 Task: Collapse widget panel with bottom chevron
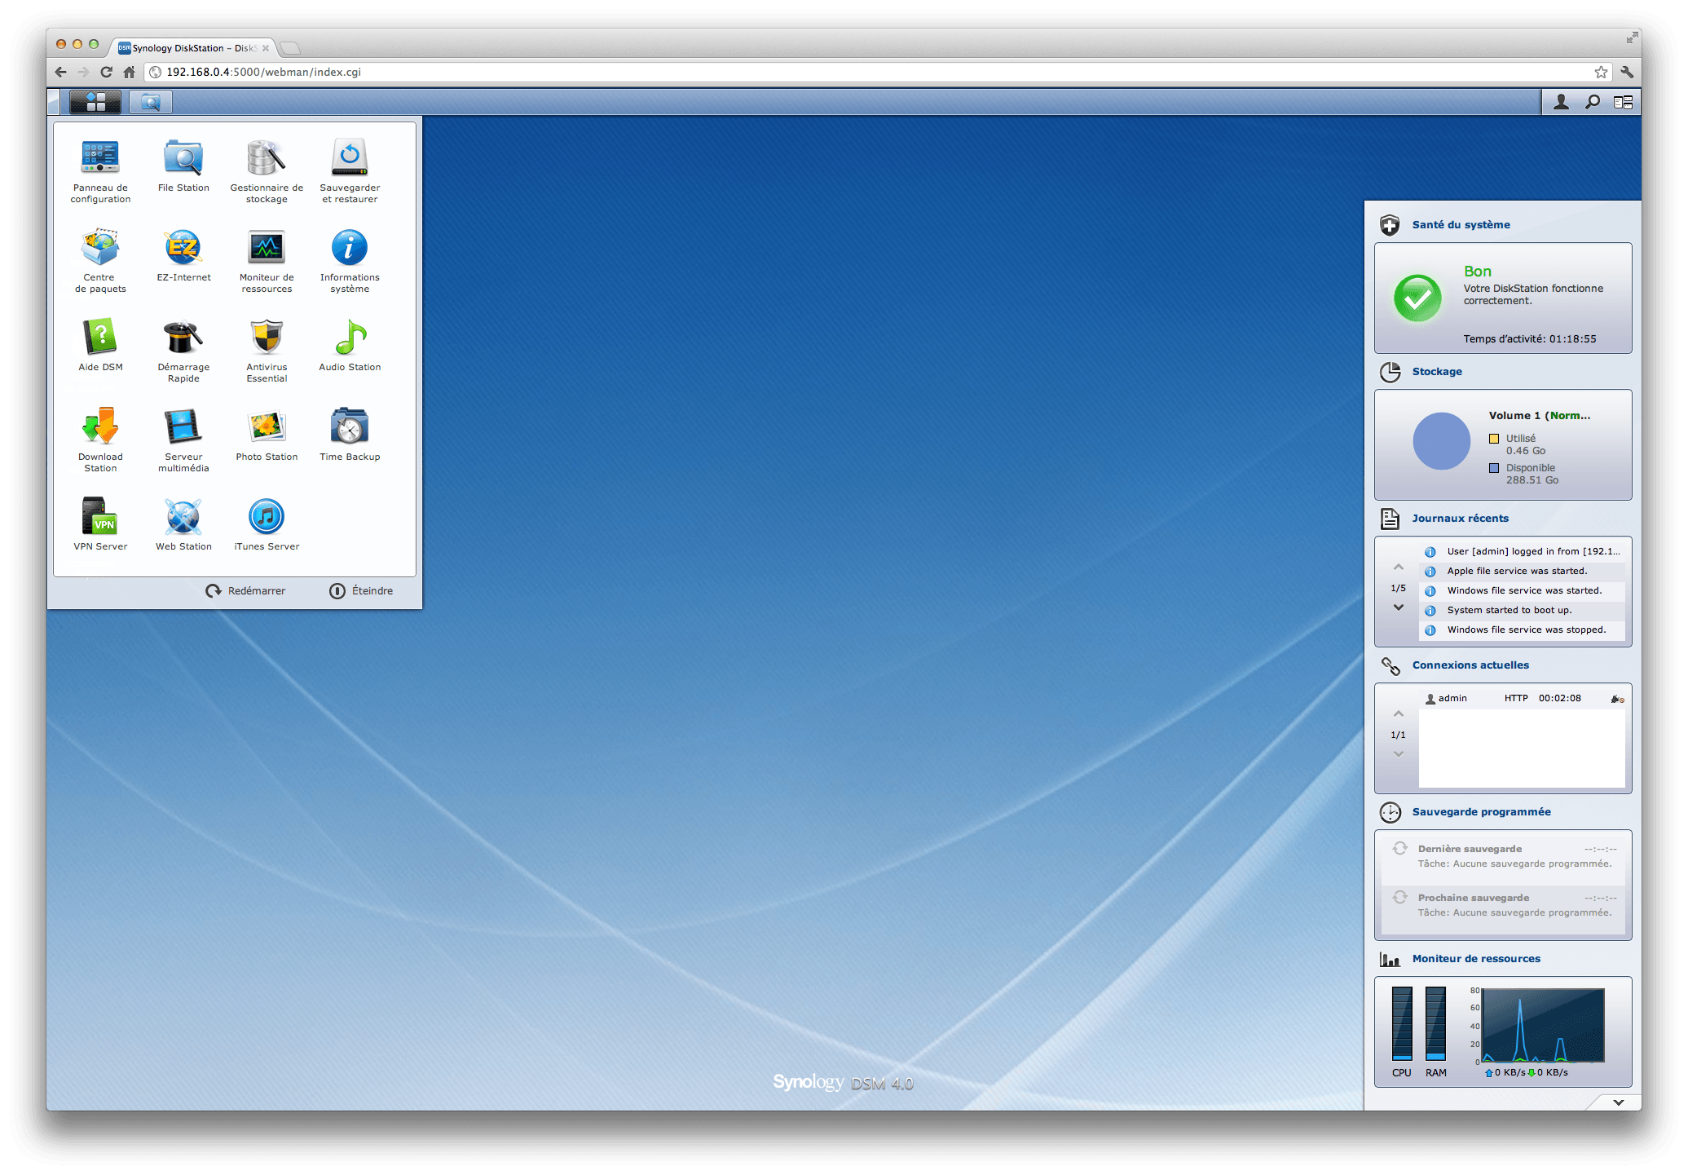coord(1618,1102)
